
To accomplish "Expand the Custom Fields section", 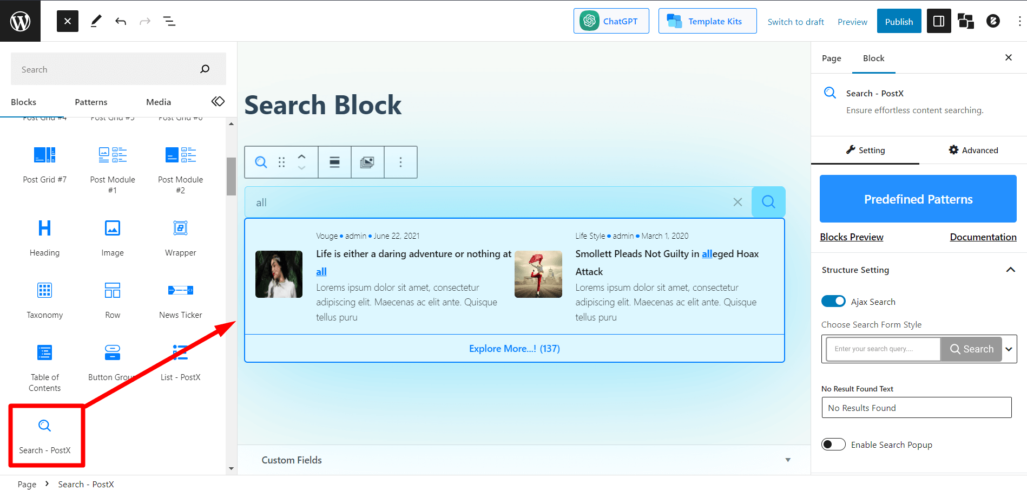I will (787, 460).
